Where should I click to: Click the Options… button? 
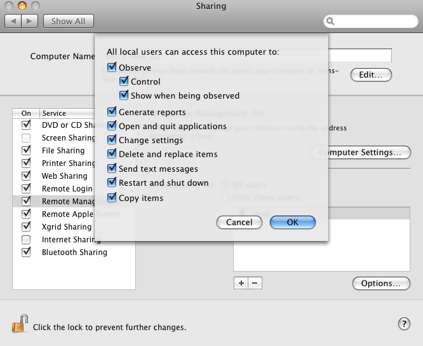(381, 283)
